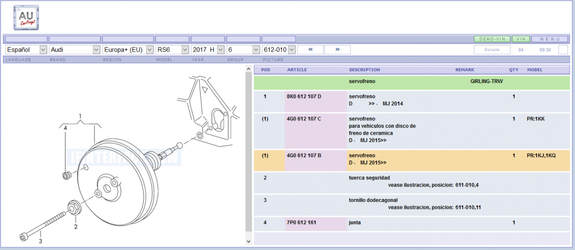The width and height of the screenshot is (575, 250).
Task: Click 'para vehiculos con disco de' description text
Action: [x=382, y=126]
